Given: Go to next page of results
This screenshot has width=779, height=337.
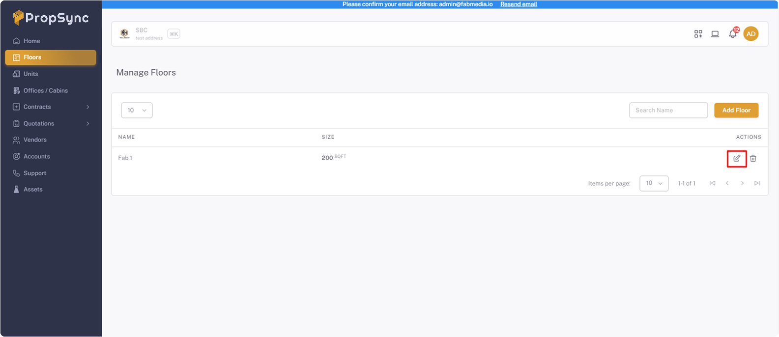Looking at the screenshot, I should click(x=742, y=183).
